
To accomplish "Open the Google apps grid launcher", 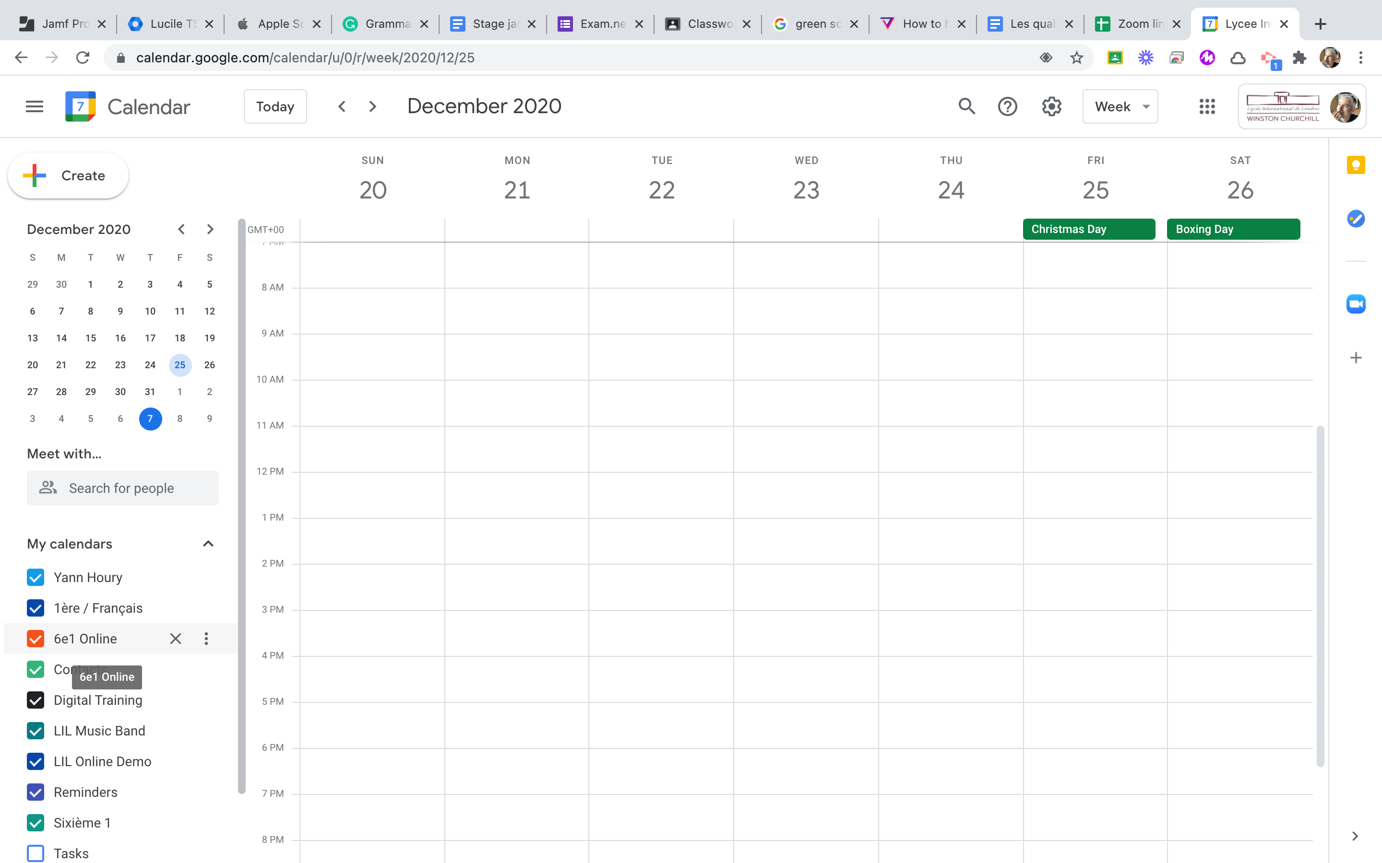I will (x=1207, y=106).
